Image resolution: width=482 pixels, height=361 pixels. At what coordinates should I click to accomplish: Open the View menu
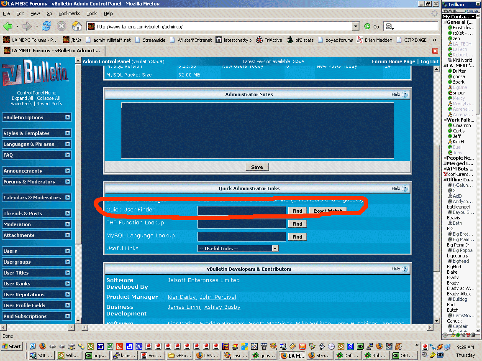[35, 13]
